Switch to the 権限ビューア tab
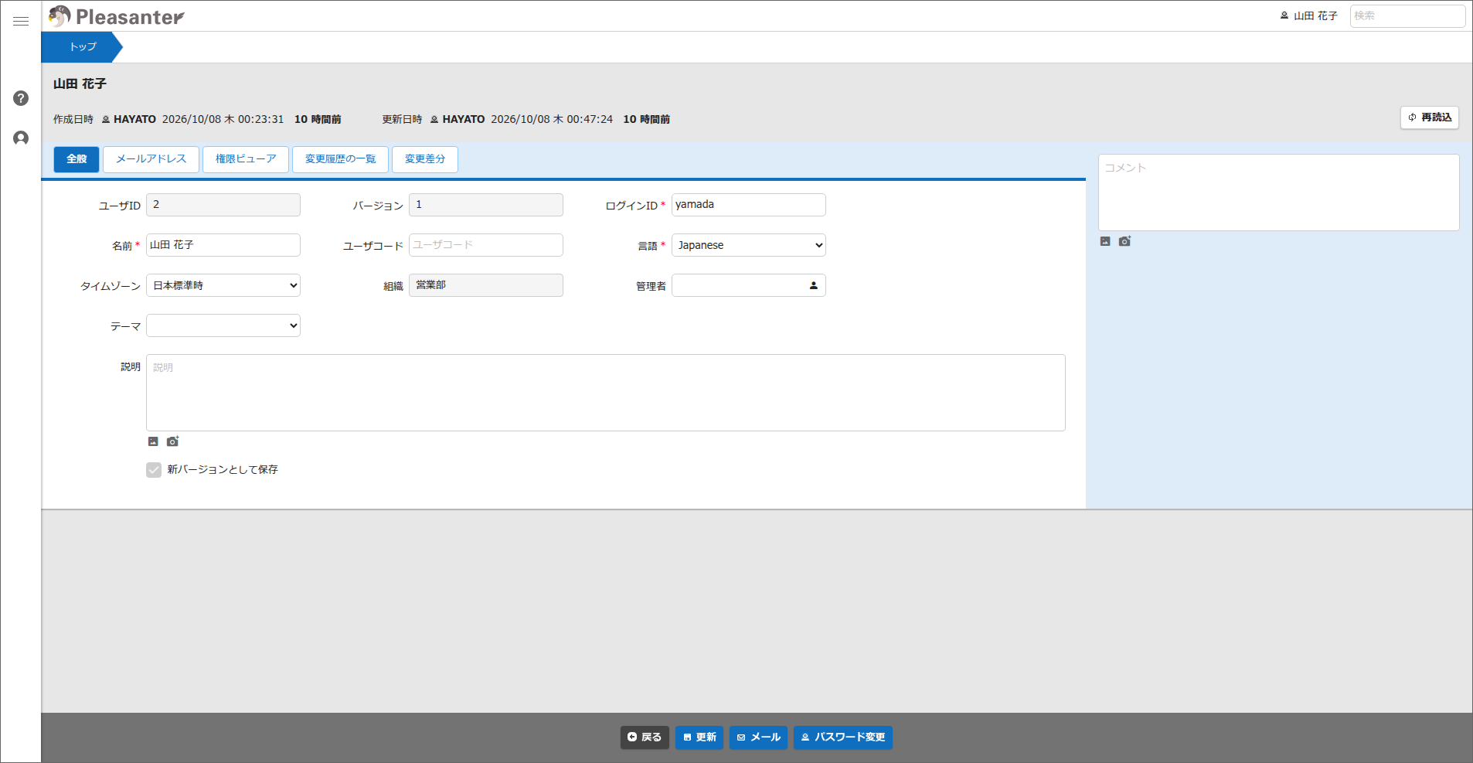The height and width of the screenshot is (763, 1473). coord(246,159)
